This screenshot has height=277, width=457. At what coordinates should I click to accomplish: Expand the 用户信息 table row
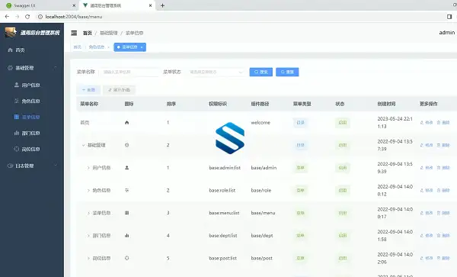click(x=88, y=168)
